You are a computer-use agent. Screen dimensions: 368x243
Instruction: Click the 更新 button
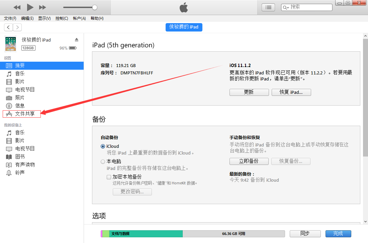(x=249, y=92)
